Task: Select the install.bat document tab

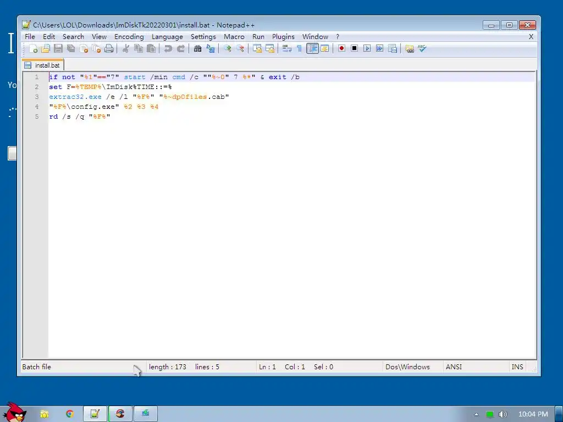Action: pos(43,65)
